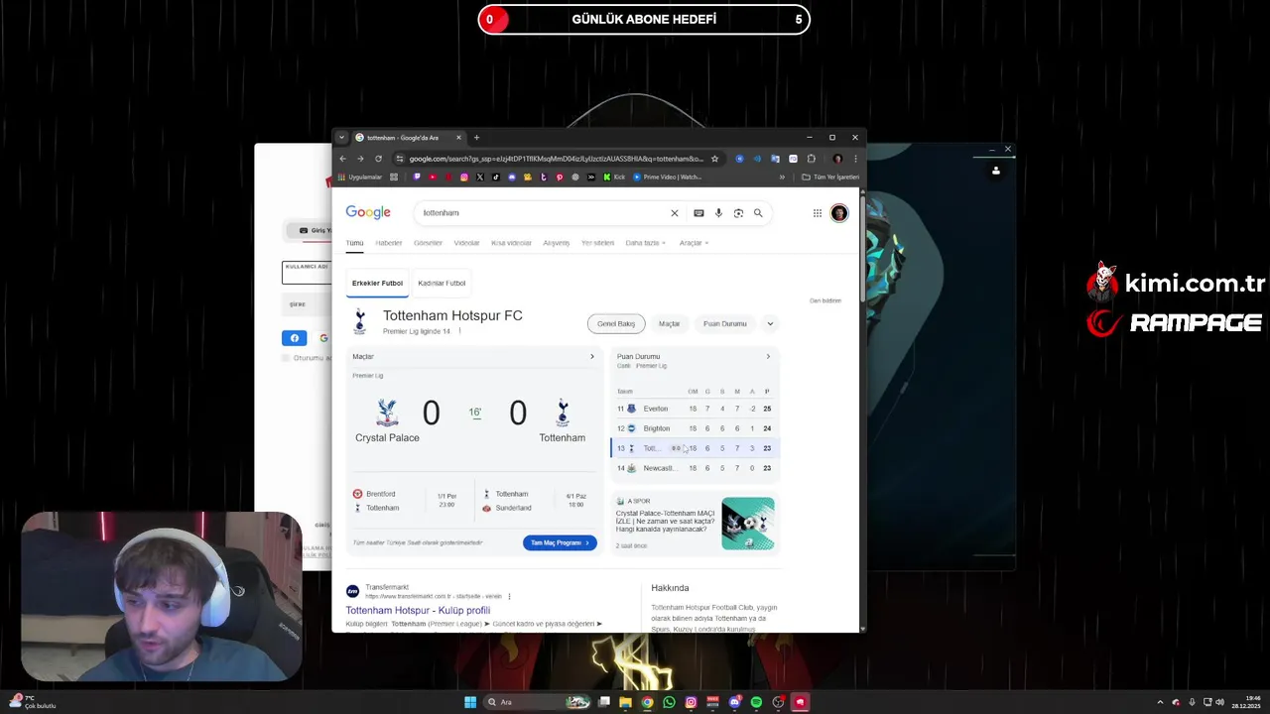Open the Kick bookmark

point(614,178)
